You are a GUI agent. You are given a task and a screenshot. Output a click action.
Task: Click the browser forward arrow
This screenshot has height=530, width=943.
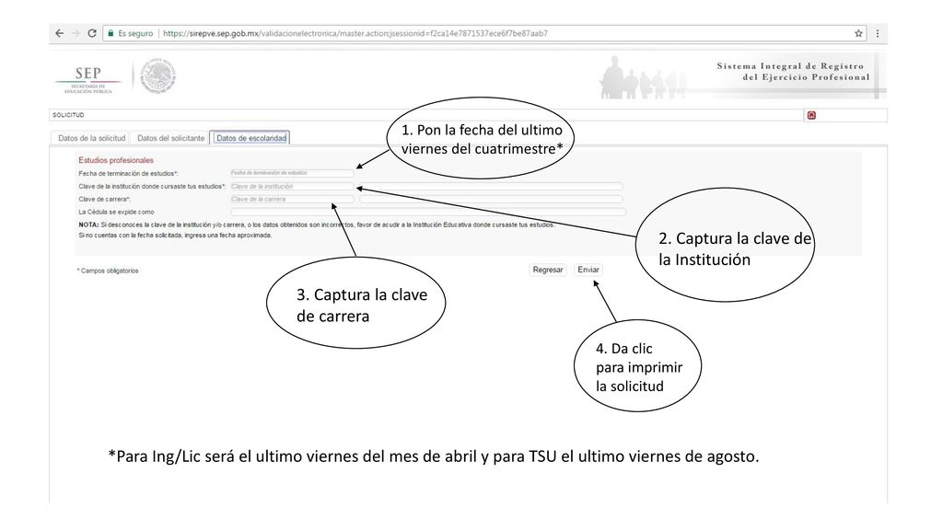[76, 33]
